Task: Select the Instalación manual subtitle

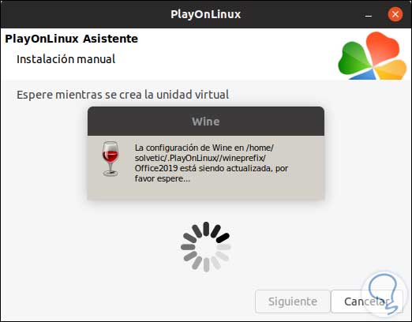Action: [x=66, y=59]
